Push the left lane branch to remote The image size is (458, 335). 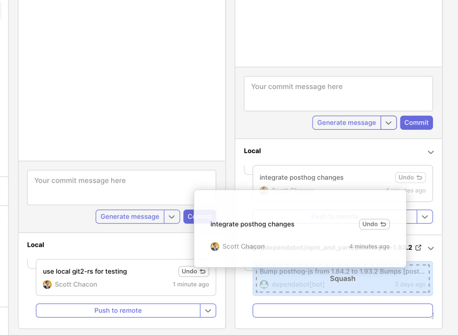(x=118, y=310)
